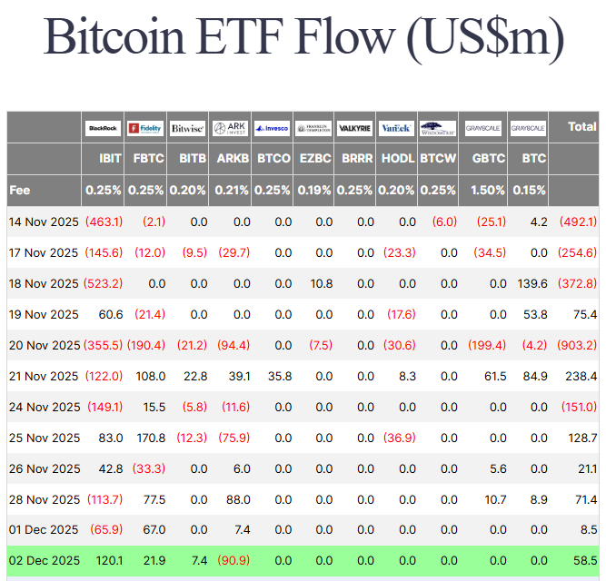The height and width of the screenshot is (581, 606).
Task: Select the HODL ticker header
Action: [x=399, y=158]
